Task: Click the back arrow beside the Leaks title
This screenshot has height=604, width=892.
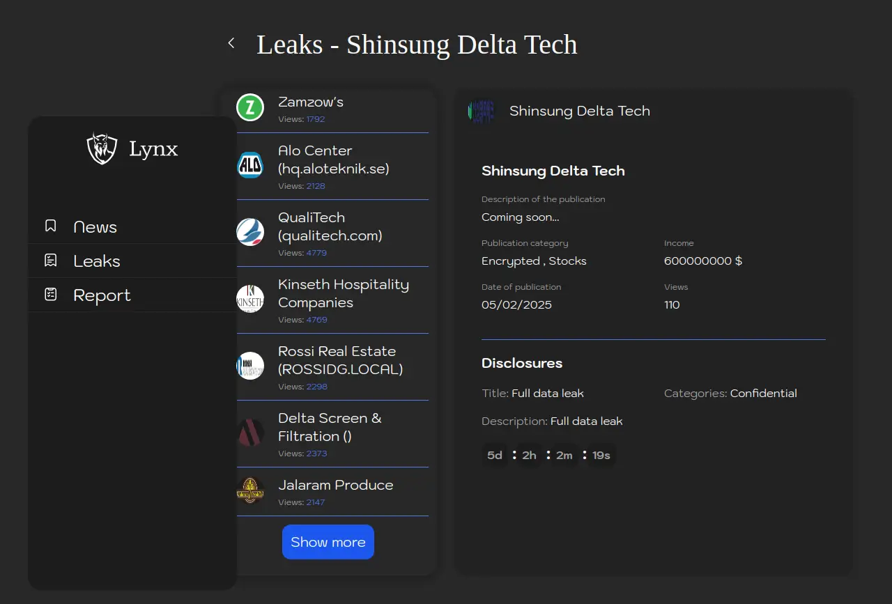Action: (x=231, y=43)
